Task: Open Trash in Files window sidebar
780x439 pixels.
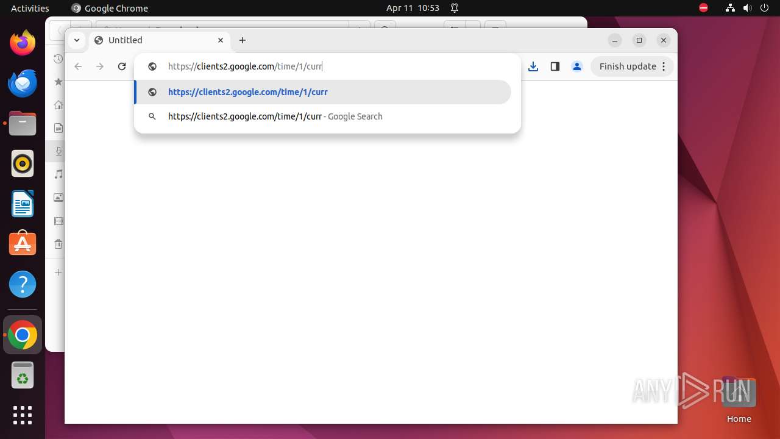Action: coord(58,244)
